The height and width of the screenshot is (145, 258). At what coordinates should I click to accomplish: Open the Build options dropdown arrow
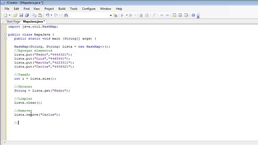[x=135, y=15]
